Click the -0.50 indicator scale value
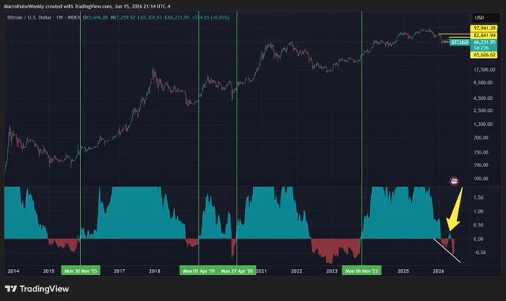506x301 pixels. (479, 253)
